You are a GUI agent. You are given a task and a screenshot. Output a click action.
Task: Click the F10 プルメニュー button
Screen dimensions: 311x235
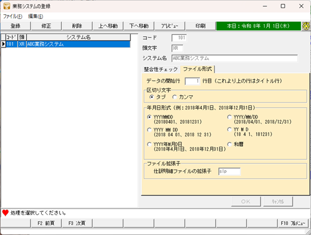click(293, 224)
